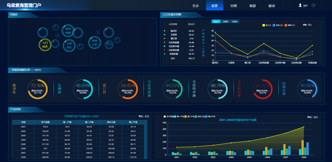Viewport: 332px width, 162px height.
Task: Click the 返回 bubble
Action: coord(109,44)
